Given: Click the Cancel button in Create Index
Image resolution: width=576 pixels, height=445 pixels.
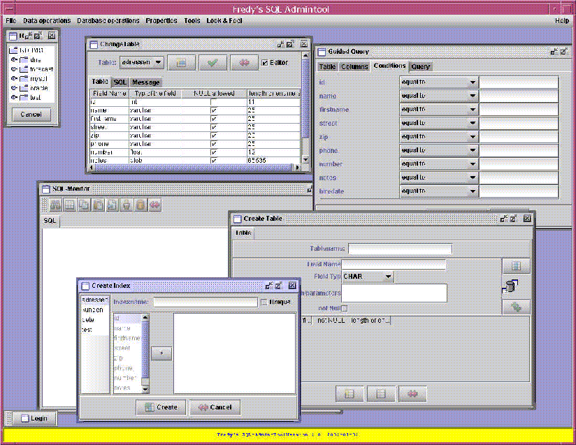Looking at the screenshot, I should point(215,407).
